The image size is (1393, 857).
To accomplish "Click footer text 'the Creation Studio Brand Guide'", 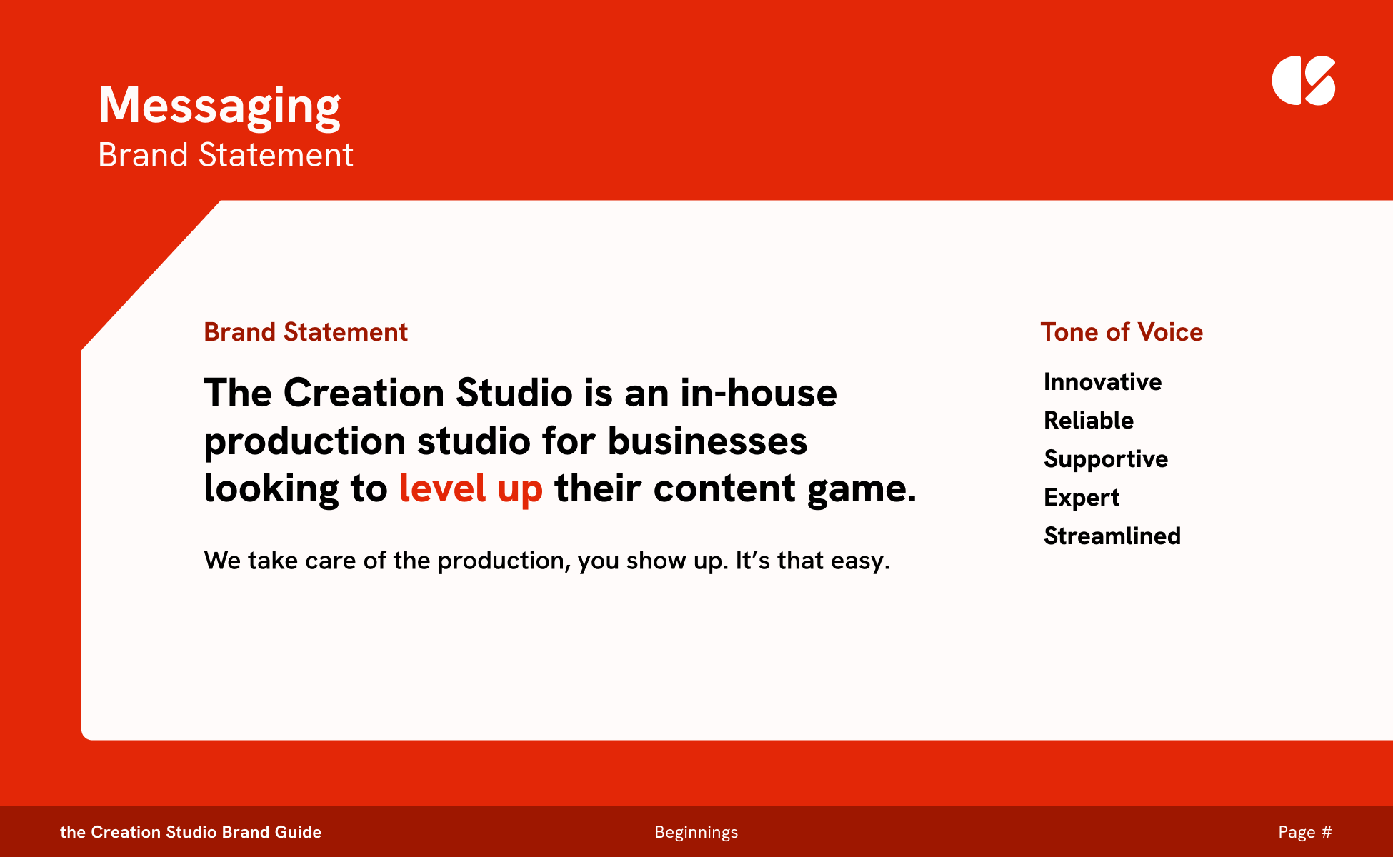I will (x=191, y=832).
